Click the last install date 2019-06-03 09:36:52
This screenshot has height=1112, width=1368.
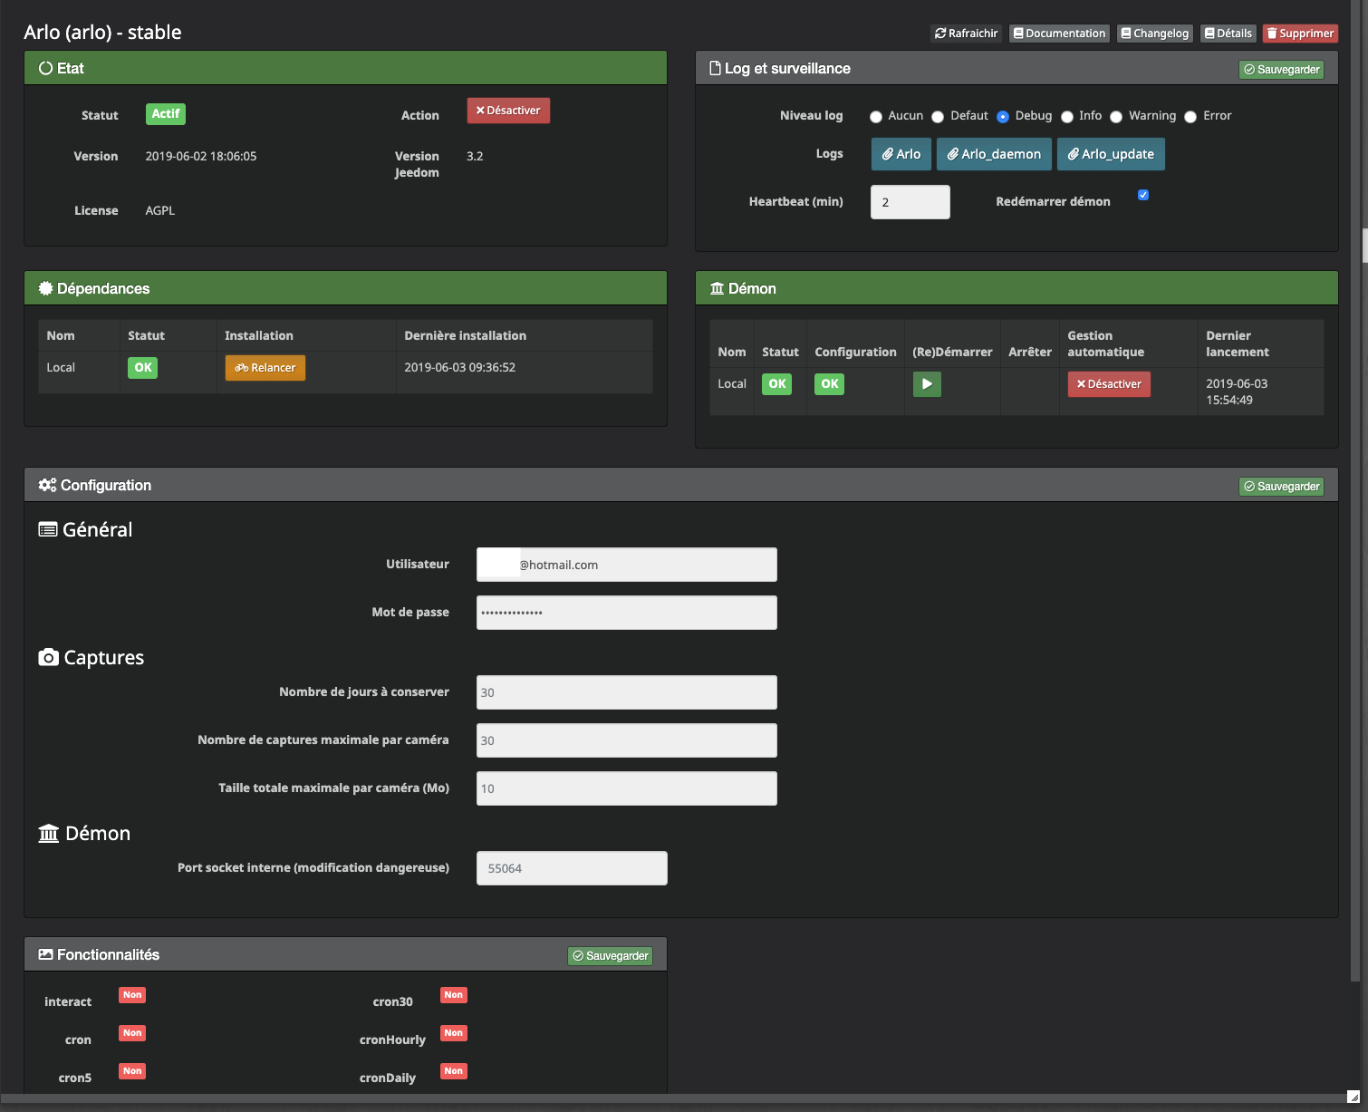point(460,367)
